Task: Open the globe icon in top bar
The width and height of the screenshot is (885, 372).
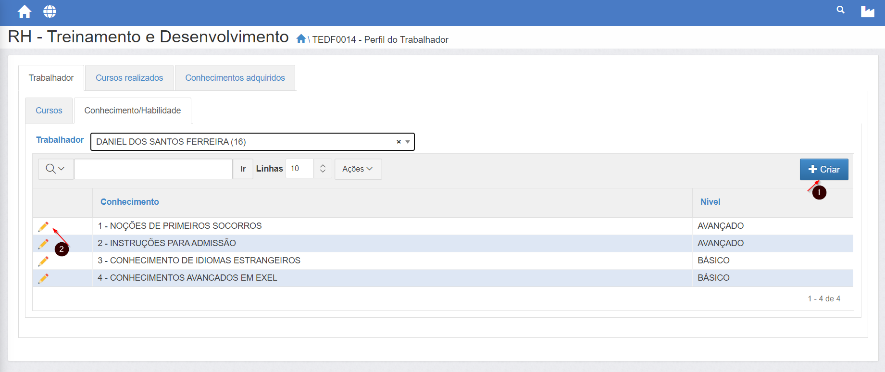Action: pos(50,12)
